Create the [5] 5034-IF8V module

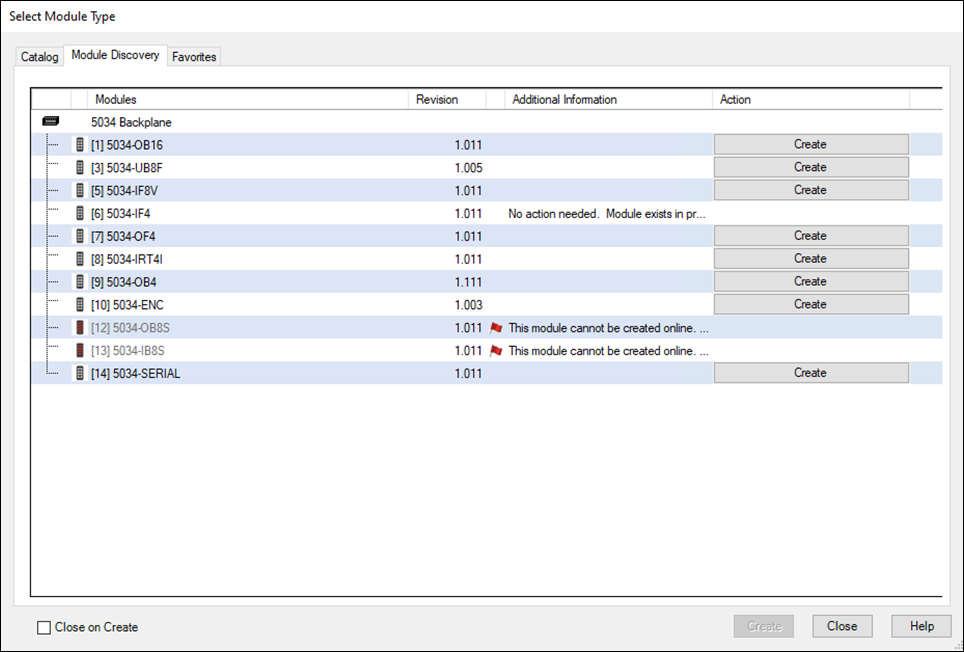[811, 190]
